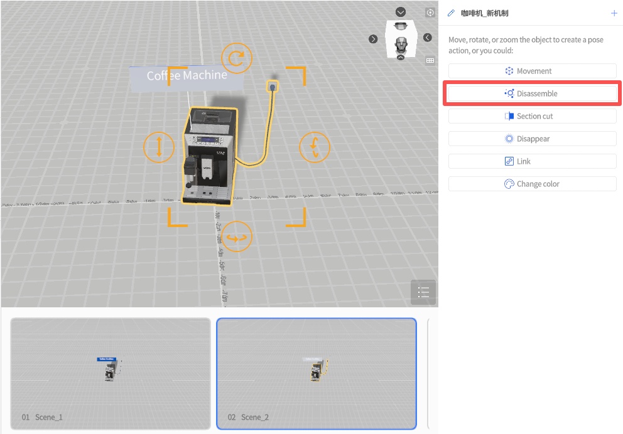Click the left chevron right of the view cube

point(428,38)
